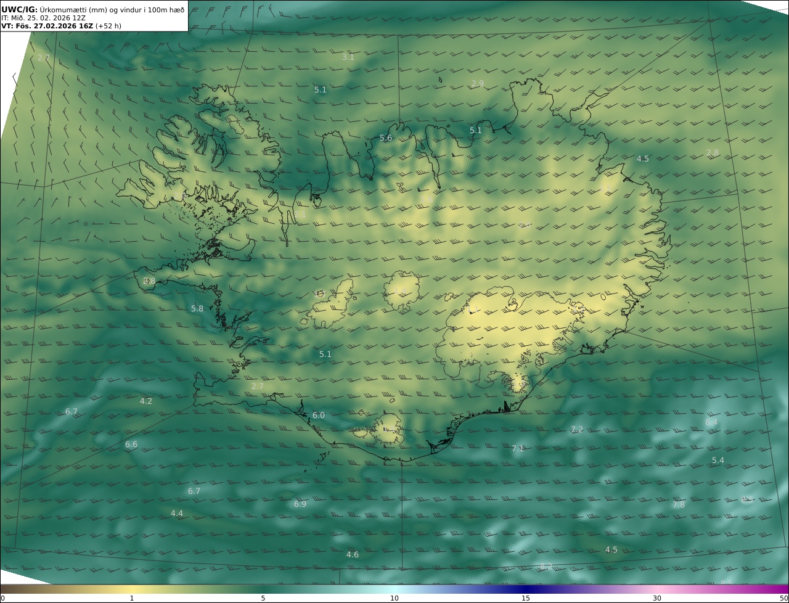This screenshot has width=789, height=603.
Task: Select the 5.6 value on north coast
Action: [386, 137]
